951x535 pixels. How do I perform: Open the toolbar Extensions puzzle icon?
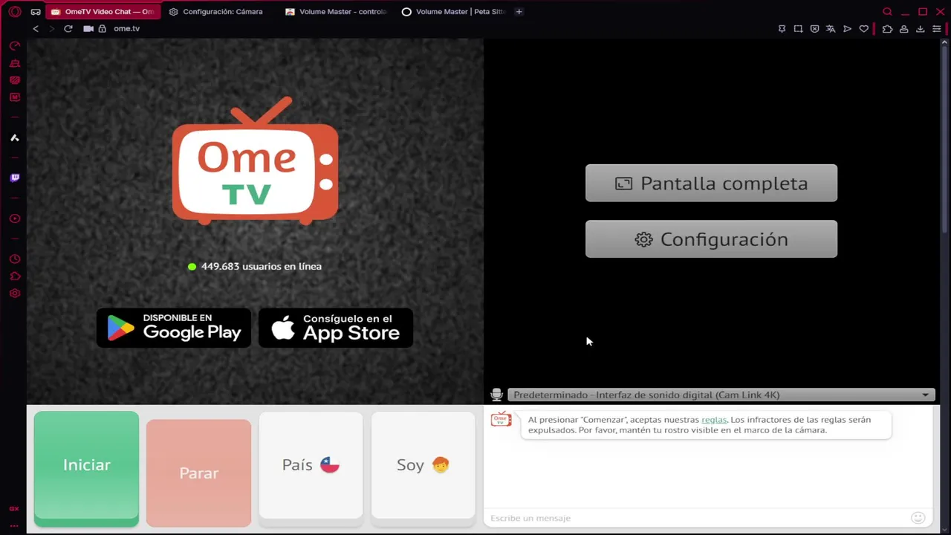887,29
